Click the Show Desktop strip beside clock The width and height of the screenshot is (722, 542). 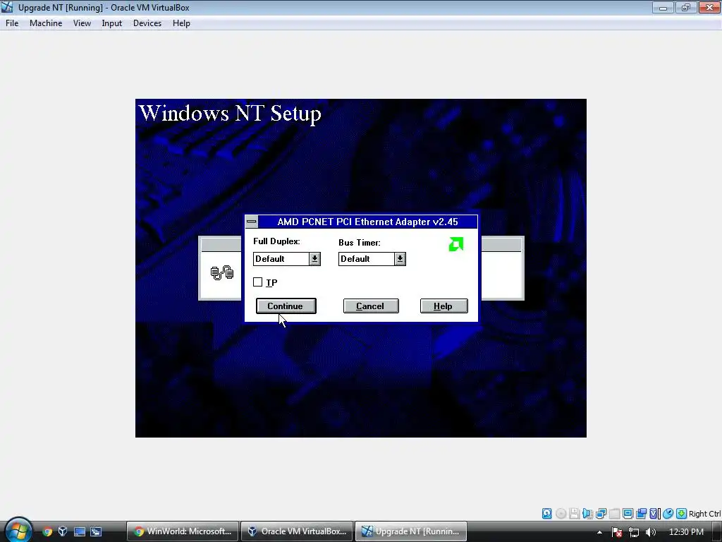pyautogui.click(x=718, y=532)
